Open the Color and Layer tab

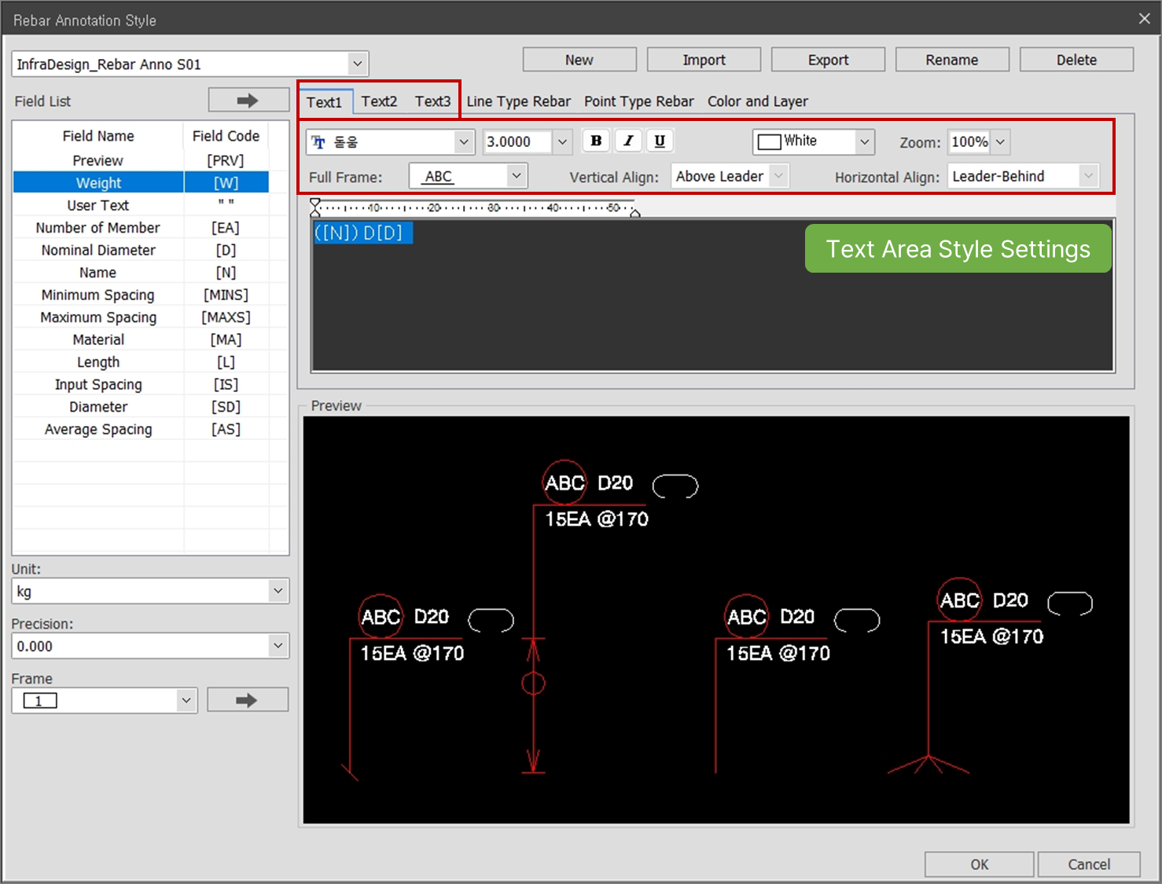pyautogui.click(x=758, y=101)
